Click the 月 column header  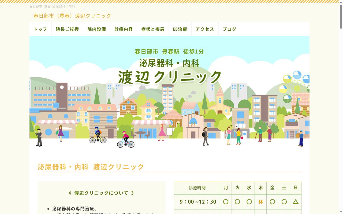tap(226, 188)
